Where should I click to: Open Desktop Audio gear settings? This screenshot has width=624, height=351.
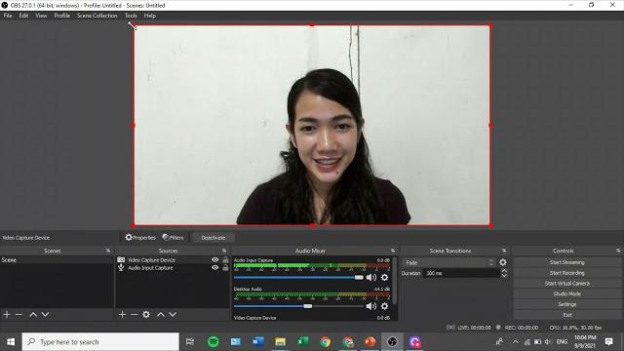[x=384, y=306]
